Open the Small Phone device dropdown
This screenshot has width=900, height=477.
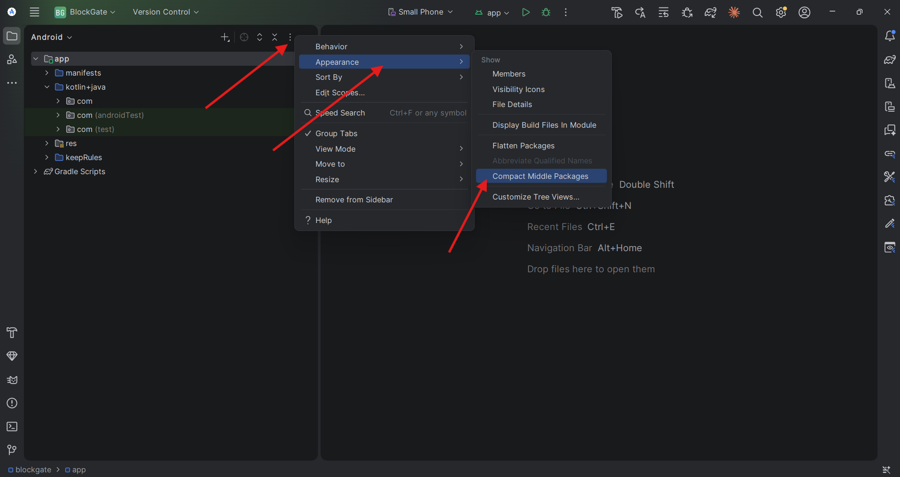421,12
